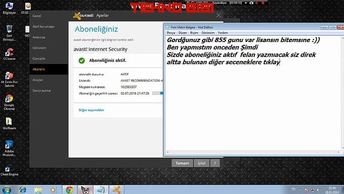Launch the CCleaner desktop shortcut

point(9,54)
